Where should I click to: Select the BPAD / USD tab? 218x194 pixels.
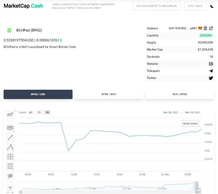pyautogui.click(x=38, y=94)
